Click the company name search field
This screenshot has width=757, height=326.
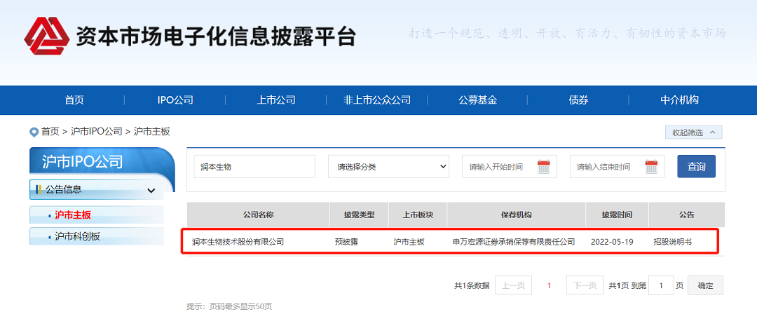point(254,167)
